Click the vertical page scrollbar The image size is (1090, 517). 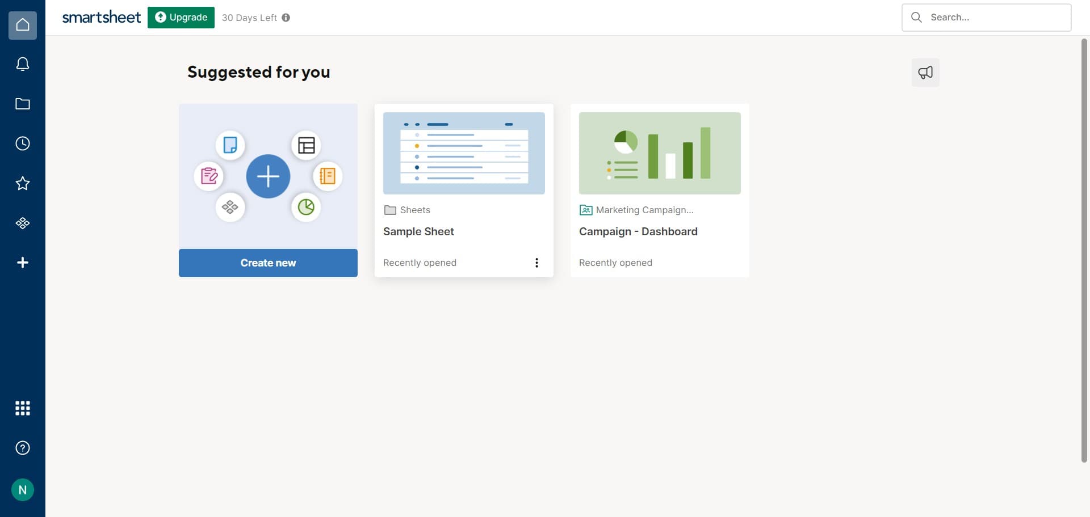[x=1084, y=249]
